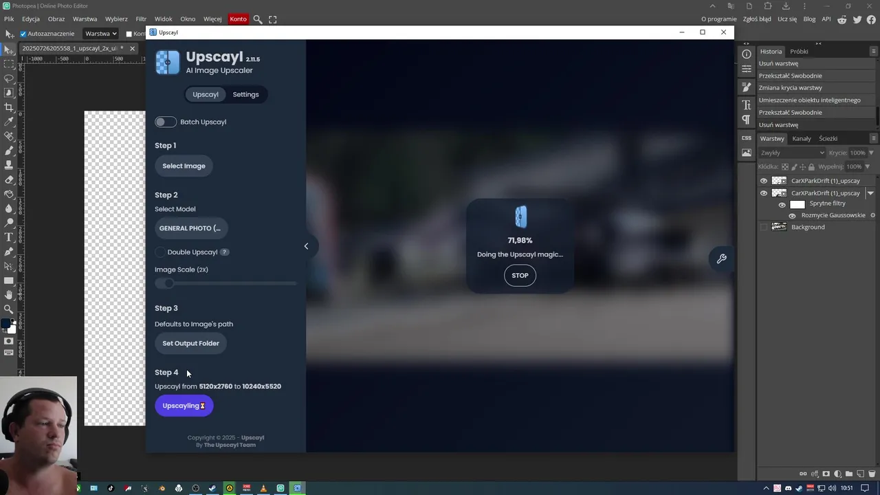Collapse the Upscayl sidebar arrow
This screenshot has height=495, width=880.
pos(306,246)
